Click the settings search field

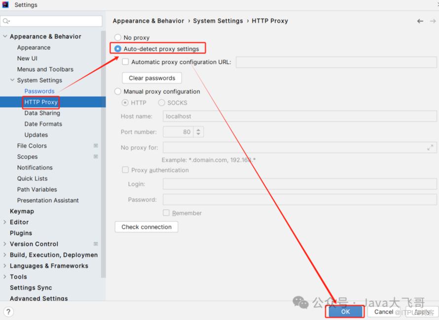pos(51,21)
